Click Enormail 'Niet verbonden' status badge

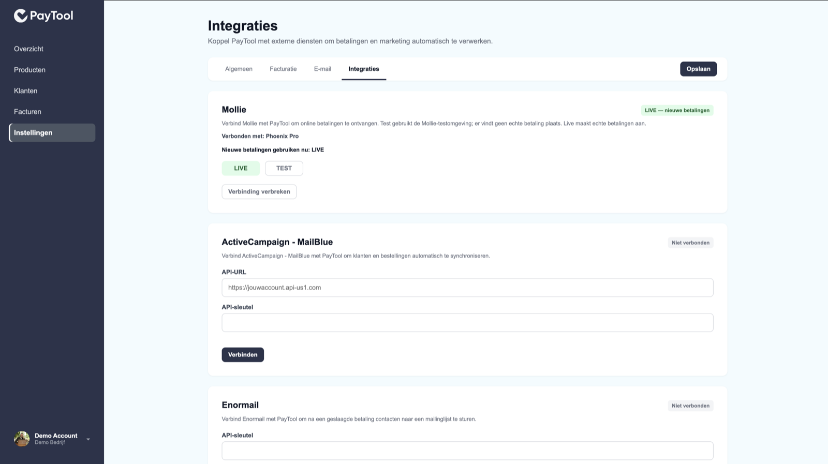[x=690, y=406]
